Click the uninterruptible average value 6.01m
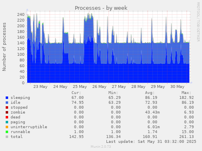 (154, 127)
